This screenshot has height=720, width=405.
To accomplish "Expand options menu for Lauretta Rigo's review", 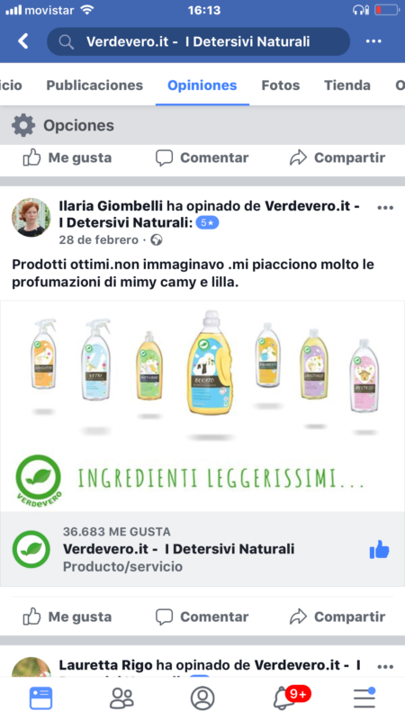I will pos(385,666).
